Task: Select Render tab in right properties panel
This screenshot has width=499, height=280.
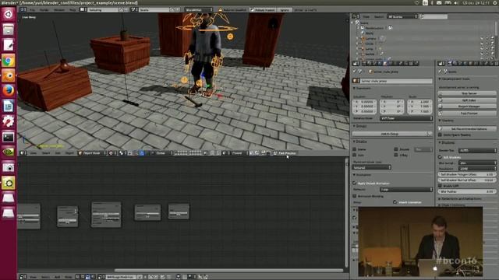Action: (449, 64)
